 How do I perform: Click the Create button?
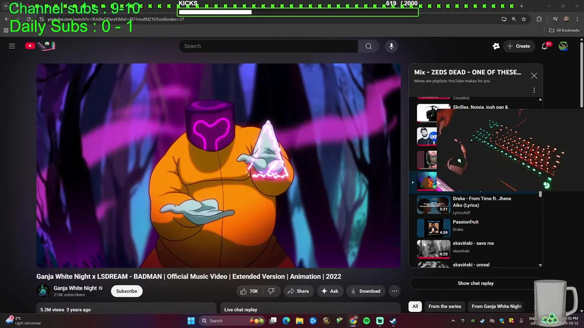(519, 46)
